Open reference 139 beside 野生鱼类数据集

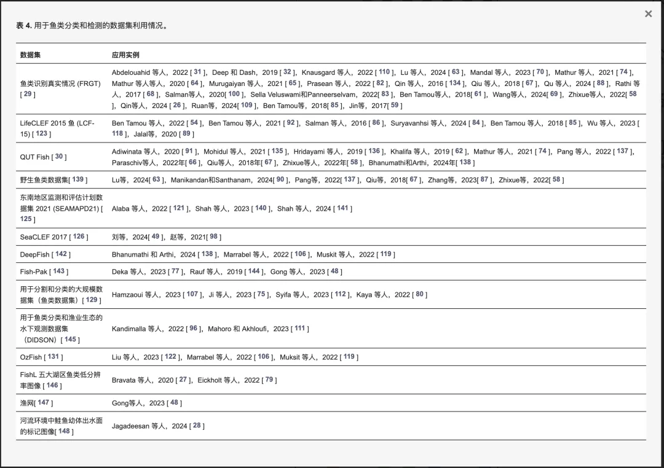coord(78,179)
